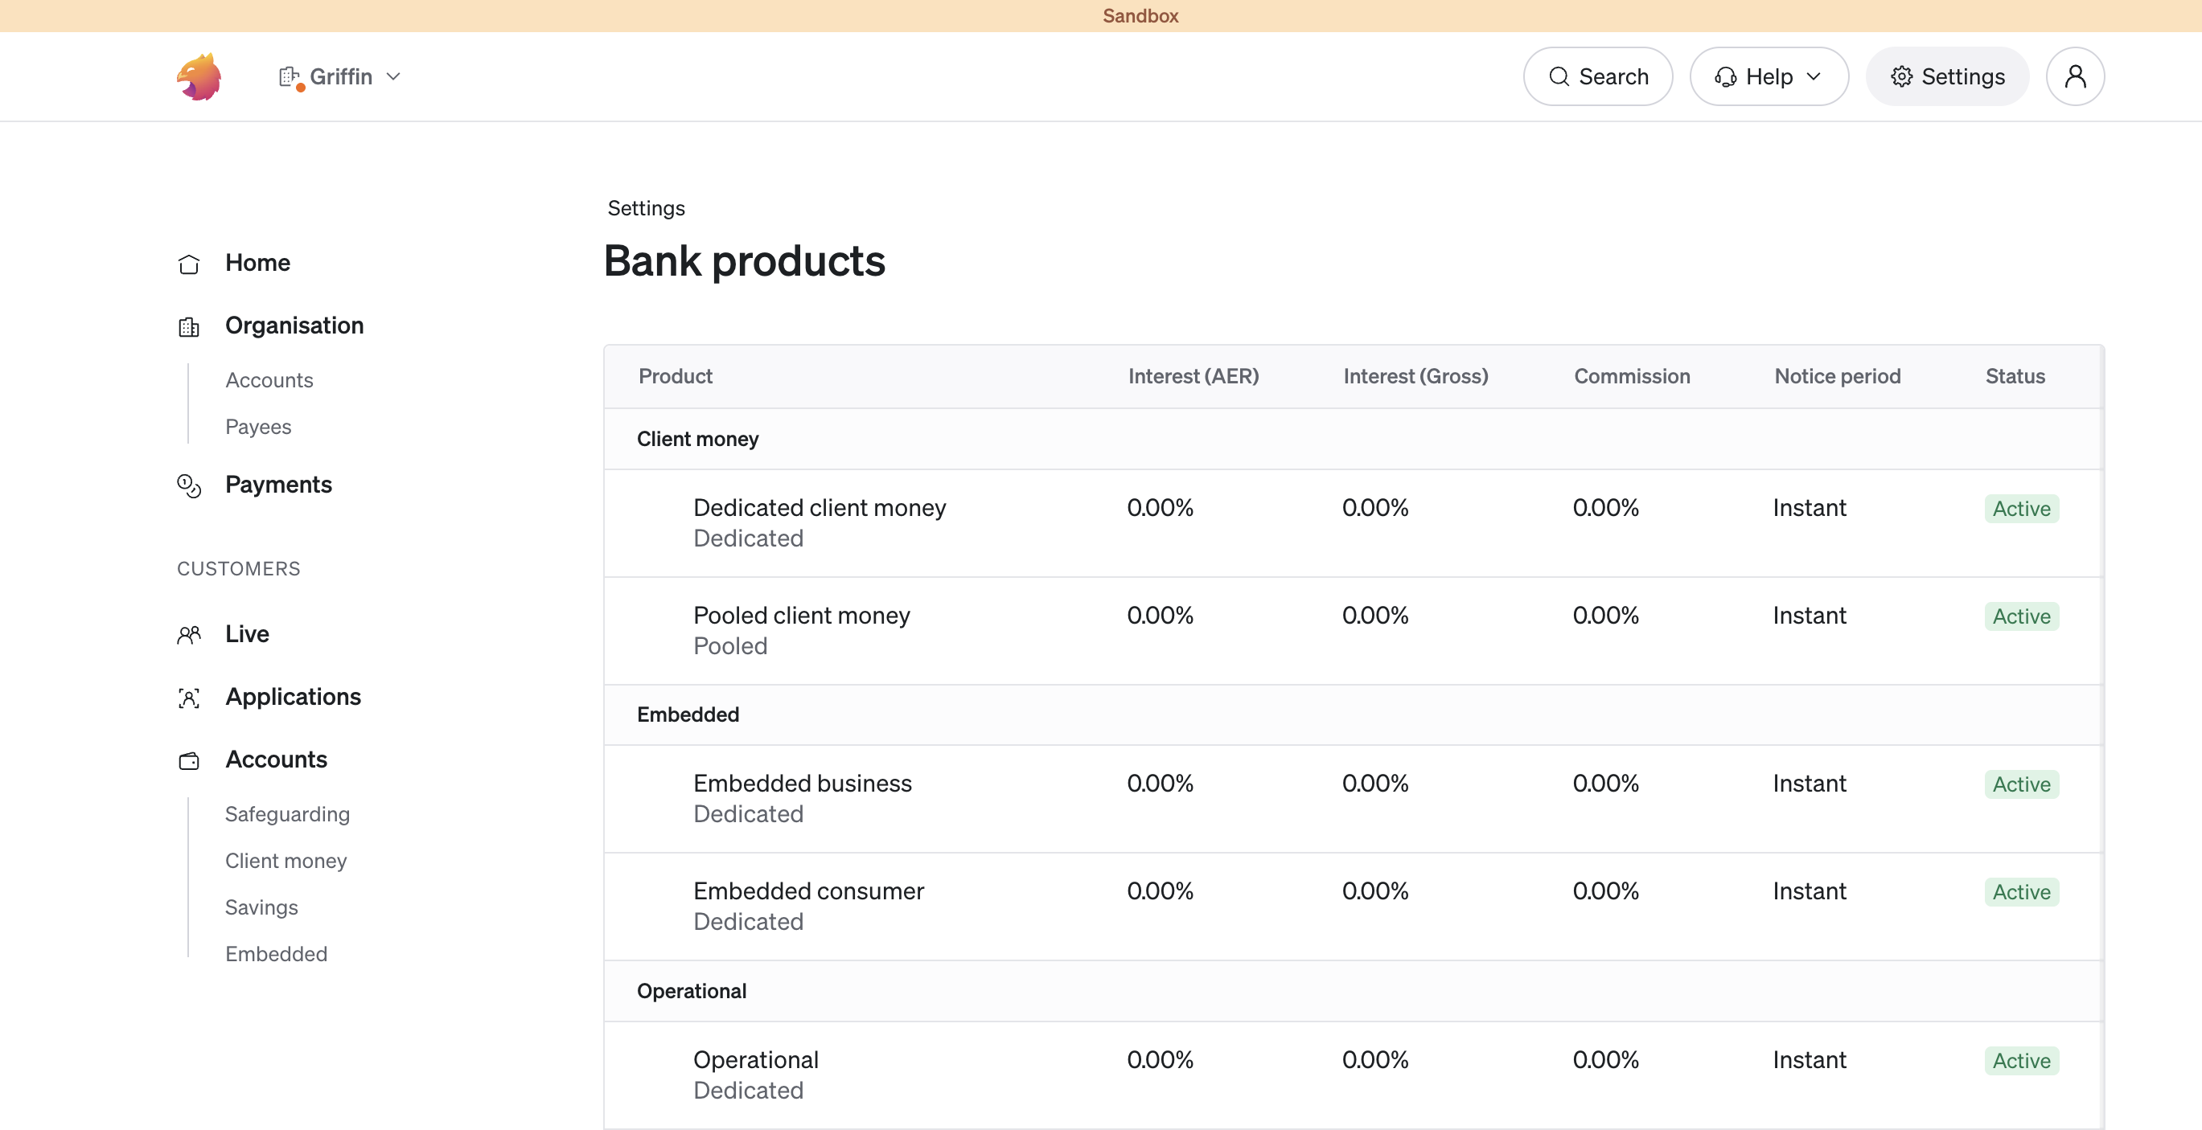Click the Active badge on Embedded business
The width and height of the screenshot is (2202, 1130).
2021,784
